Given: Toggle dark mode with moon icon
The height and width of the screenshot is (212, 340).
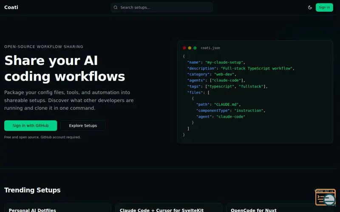Looking at the screenshot, I should pyautogui.click(x=310, y=7).
